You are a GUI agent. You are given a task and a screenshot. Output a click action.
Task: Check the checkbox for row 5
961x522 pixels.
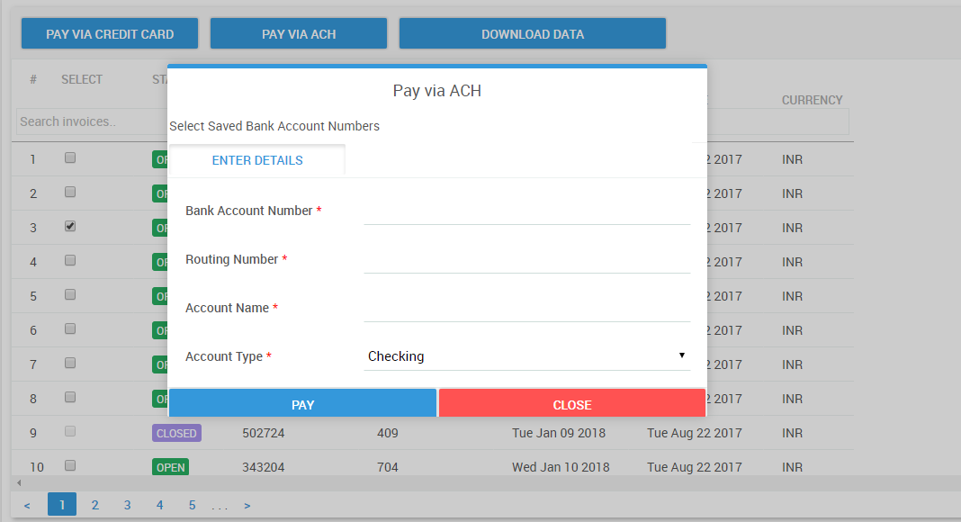coord(70,295)
